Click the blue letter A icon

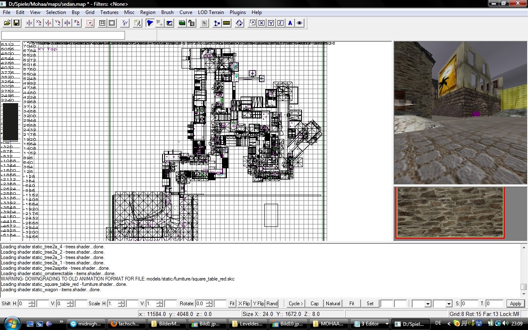point(290,23)
